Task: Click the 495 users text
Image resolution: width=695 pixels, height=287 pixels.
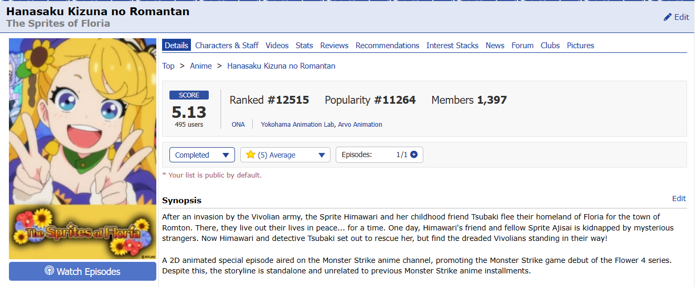Action: click(x=189, y=125)
